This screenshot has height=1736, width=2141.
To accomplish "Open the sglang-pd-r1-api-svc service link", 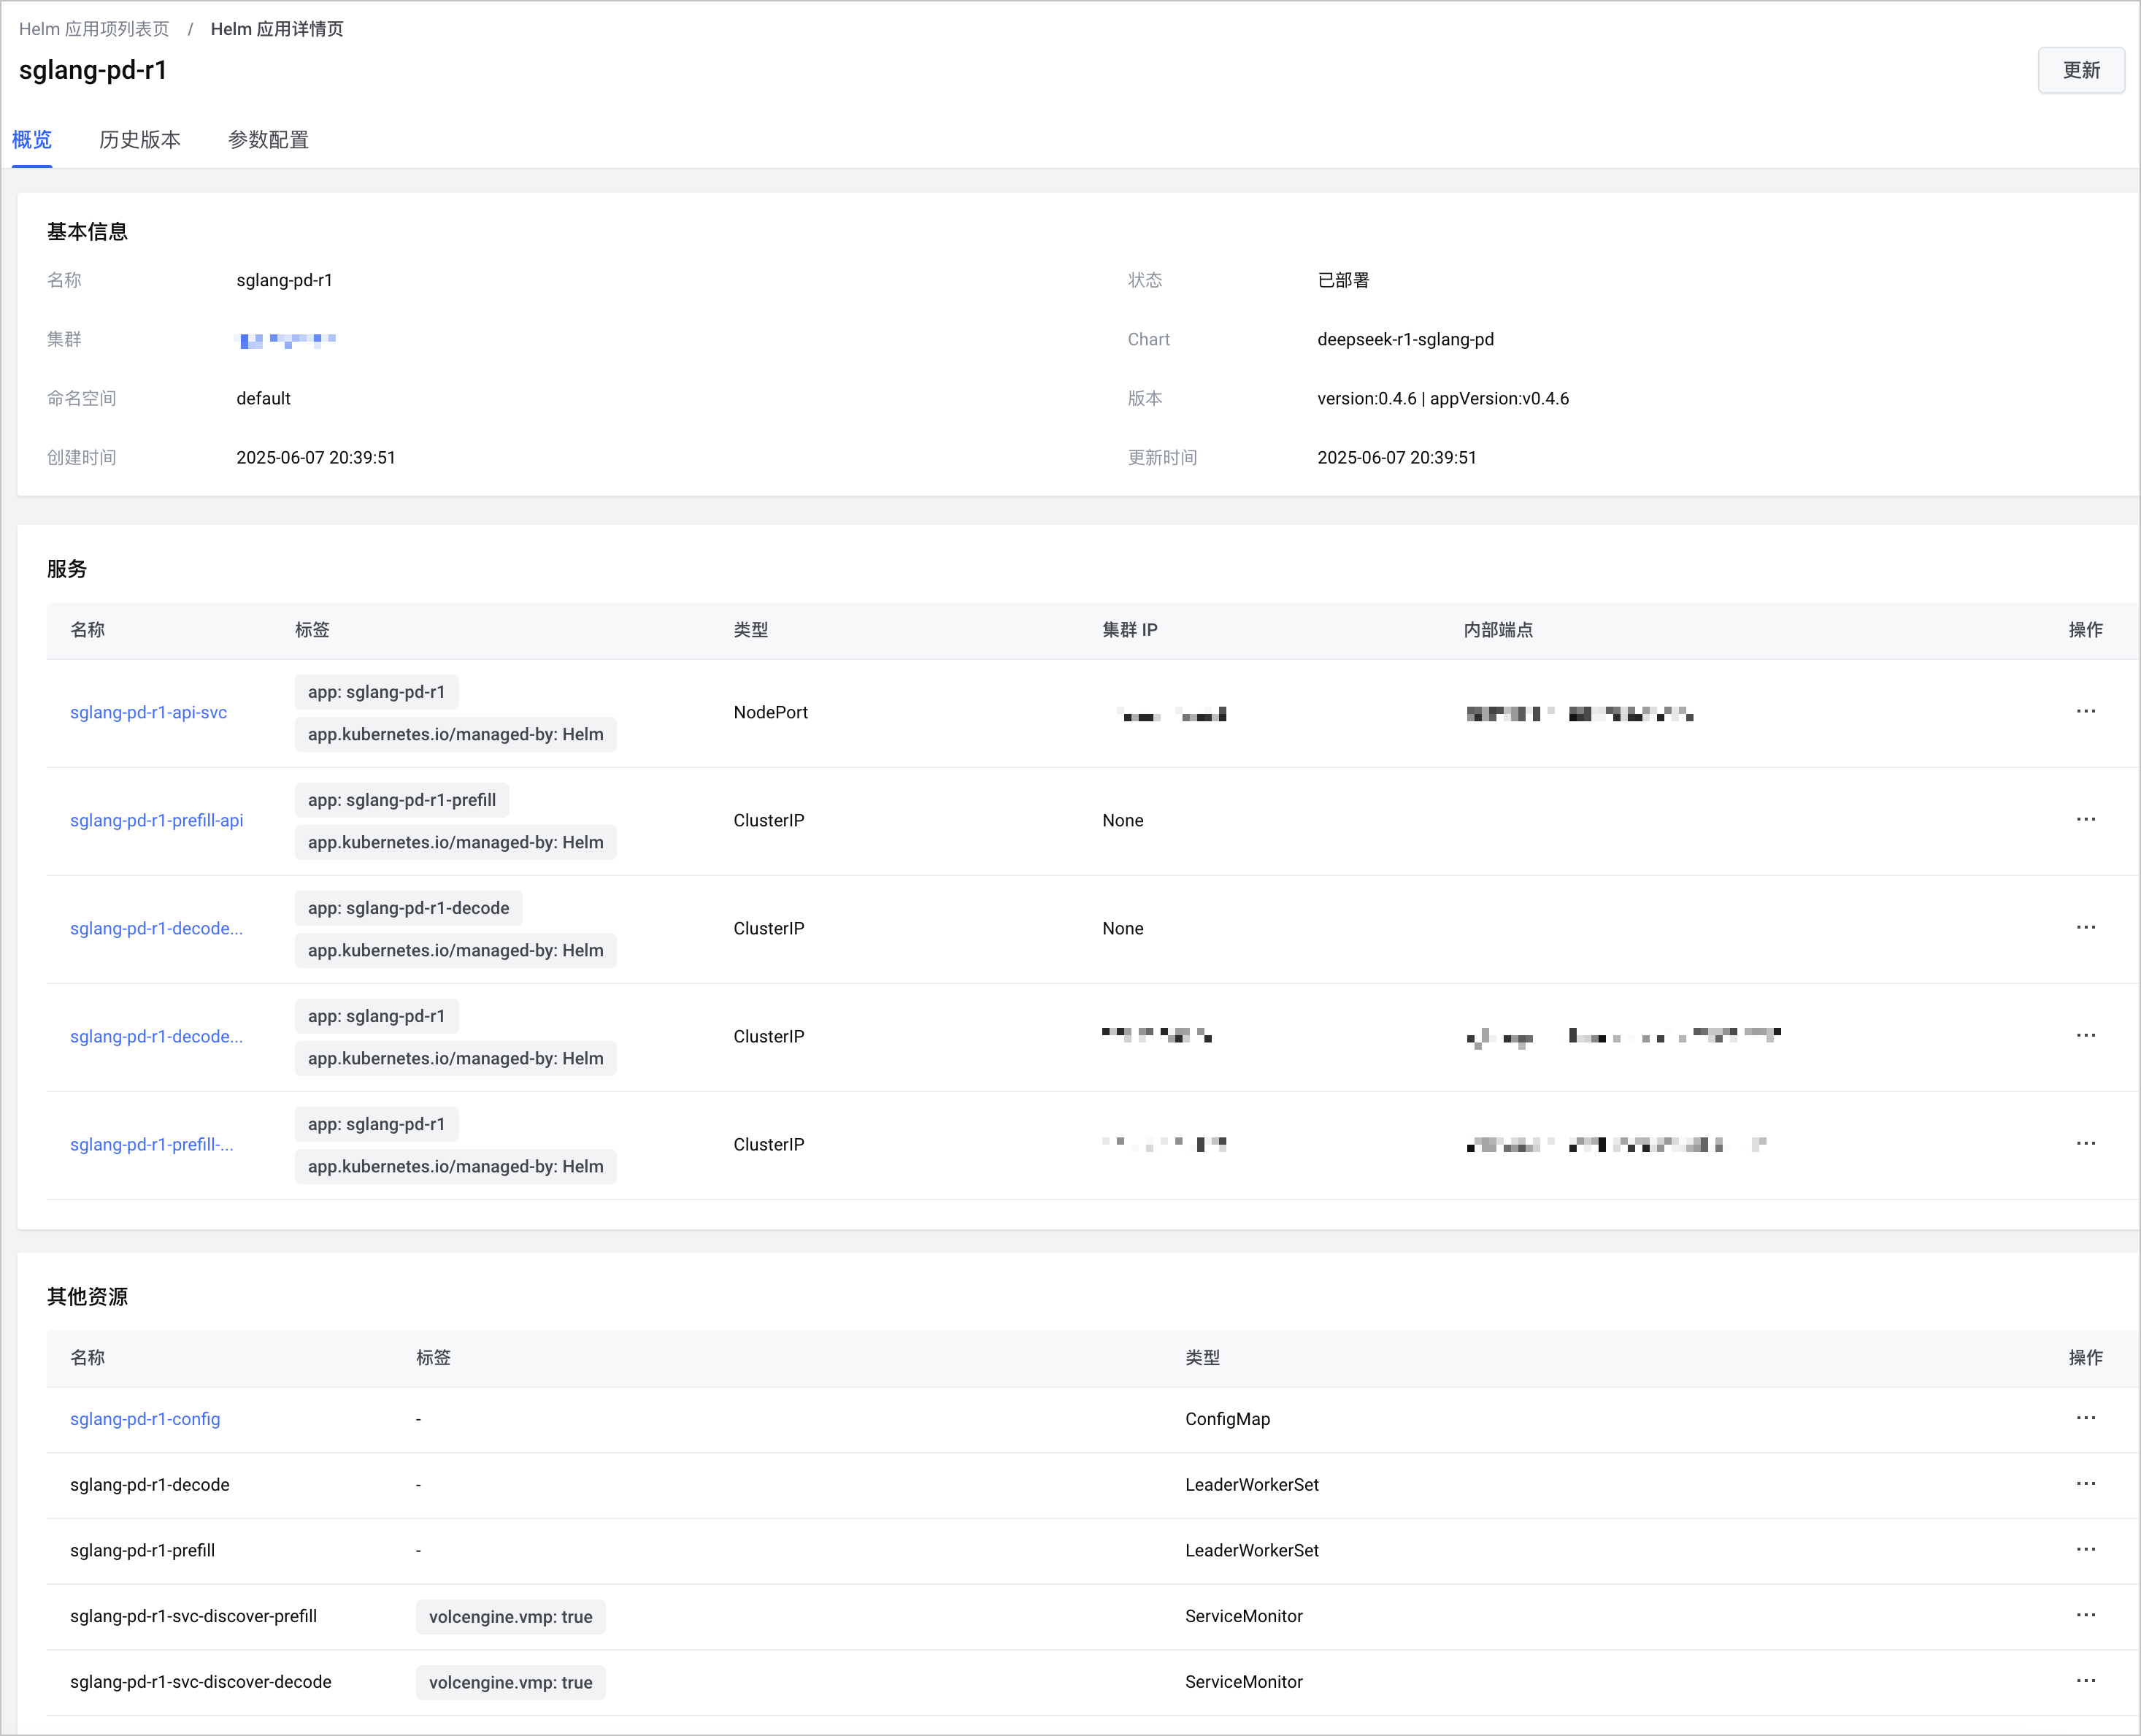I will point(148,712).
